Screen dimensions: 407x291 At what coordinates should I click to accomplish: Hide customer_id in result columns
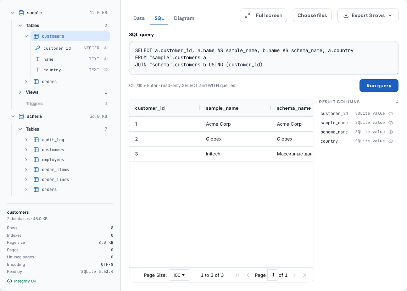point(391,114)
